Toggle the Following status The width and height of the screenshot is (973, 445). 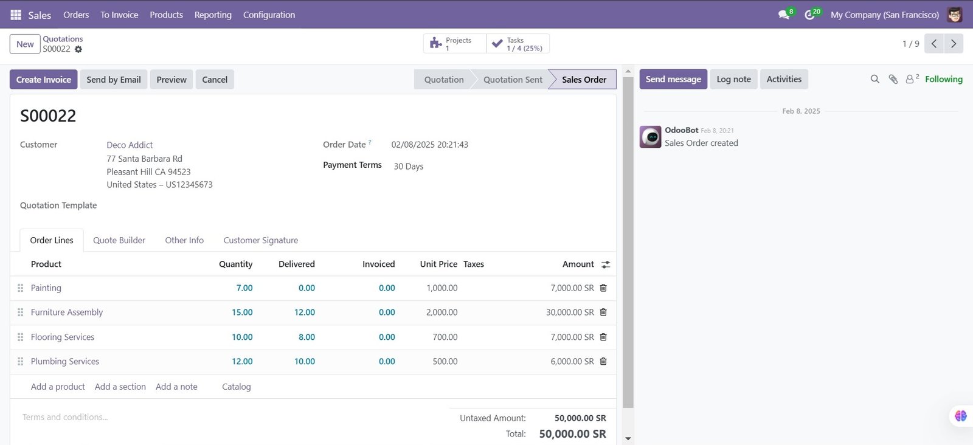click(944, 79)
